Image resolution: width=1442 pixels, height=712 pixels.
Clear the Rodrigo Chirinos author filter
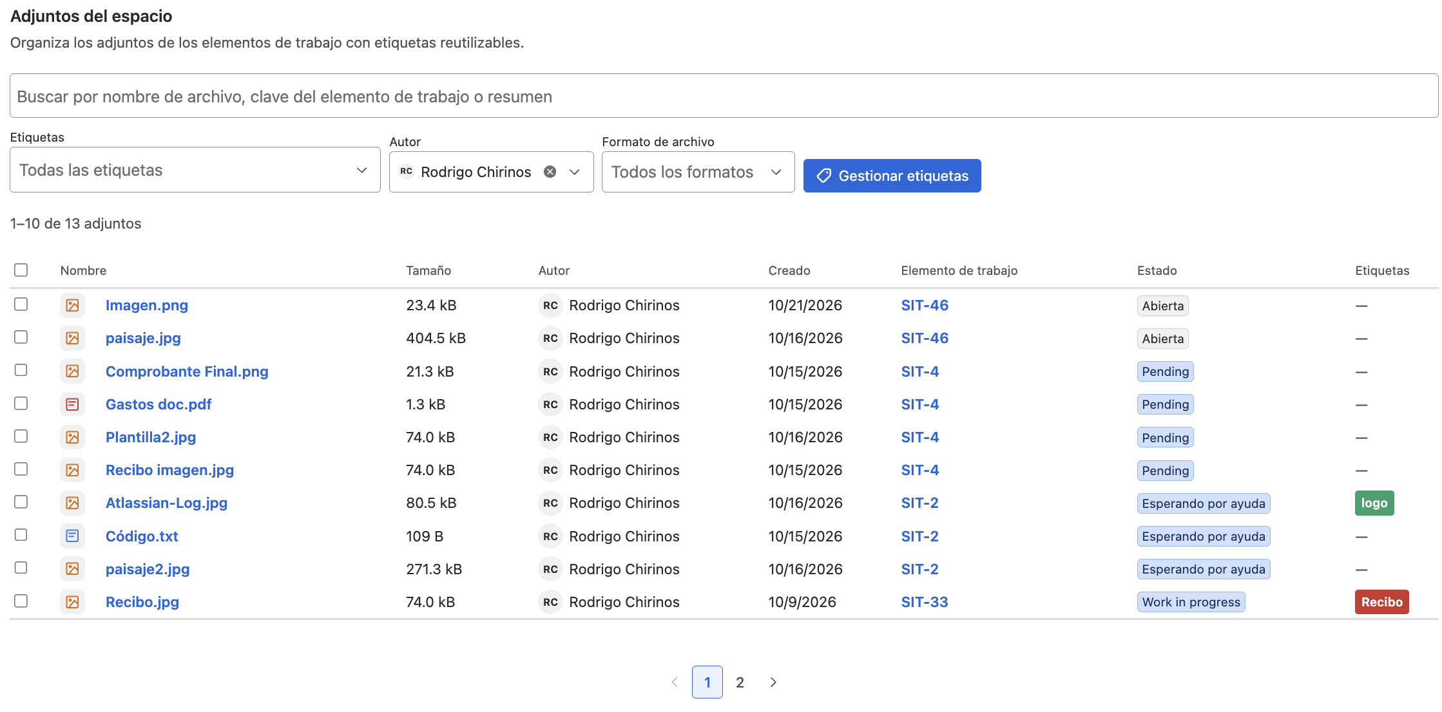coord(550,172)
